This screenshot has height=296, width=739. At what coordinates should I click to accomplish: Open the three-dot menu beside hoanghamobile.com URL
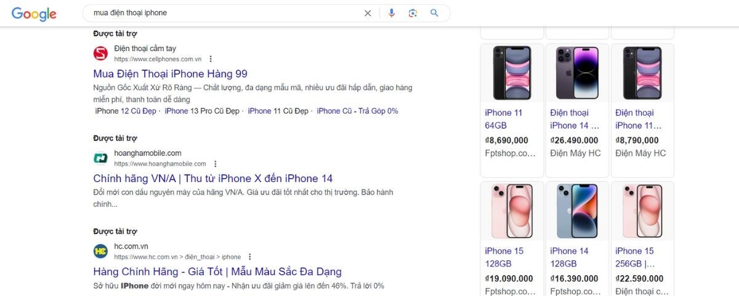point(215,164)
